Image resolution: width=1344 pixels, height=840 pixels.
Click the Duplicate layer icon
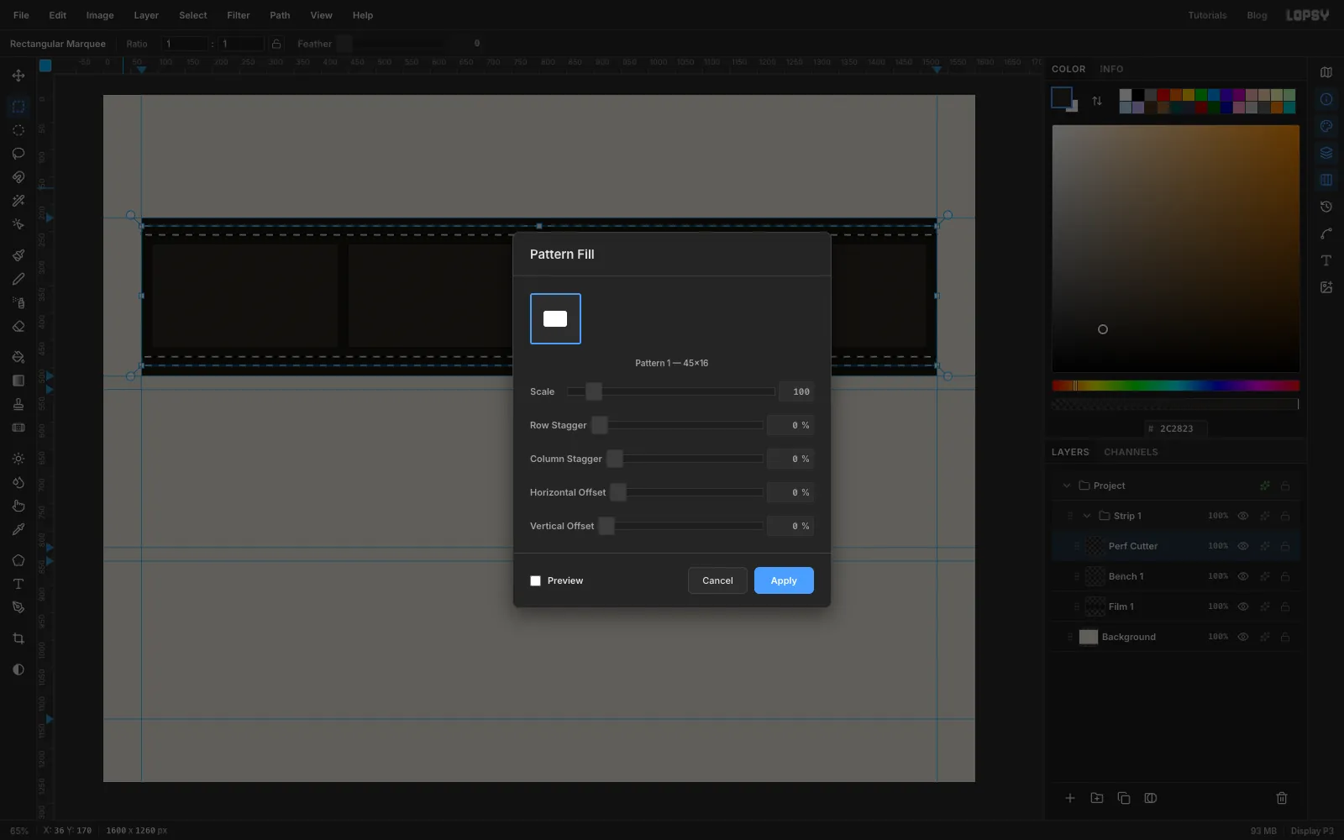pos(1124,798)
